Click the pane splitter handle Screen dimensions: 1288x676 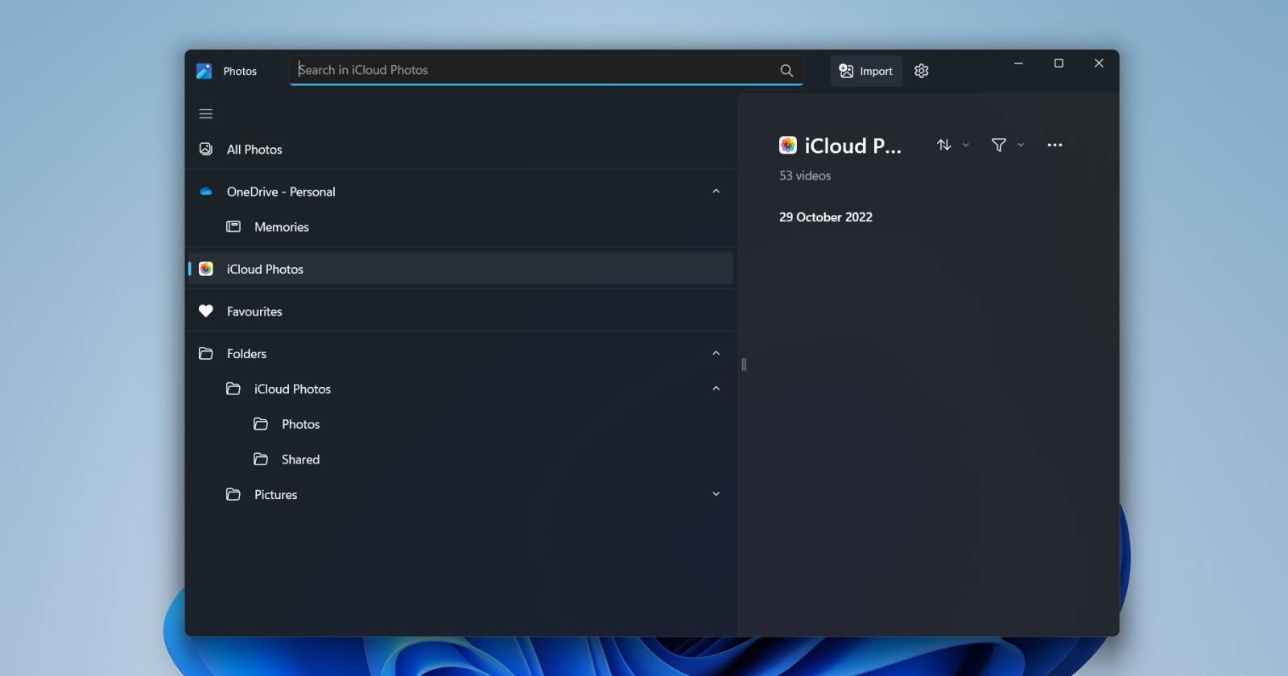[x=744, y=365]
